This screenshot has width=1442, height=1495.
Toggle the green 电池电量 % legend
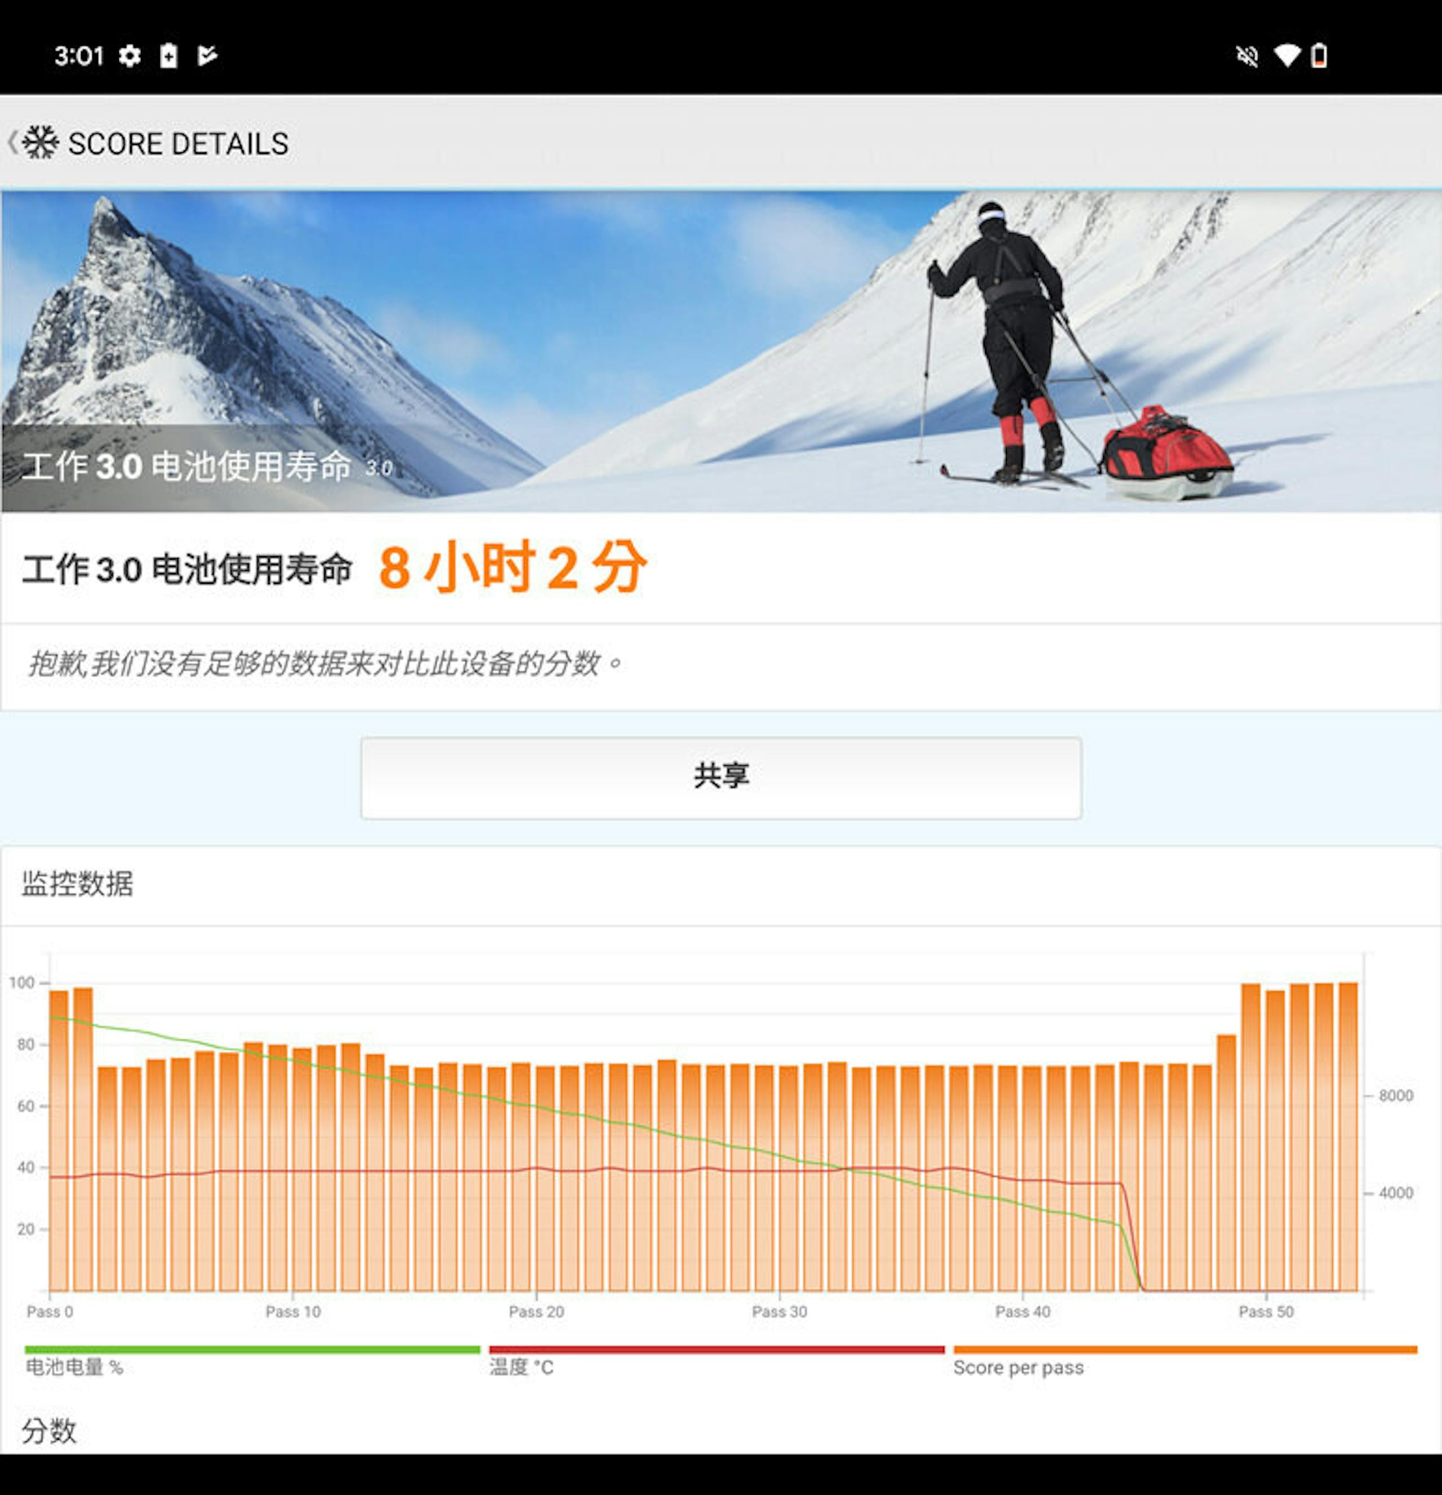click(x=252, y=1361)
